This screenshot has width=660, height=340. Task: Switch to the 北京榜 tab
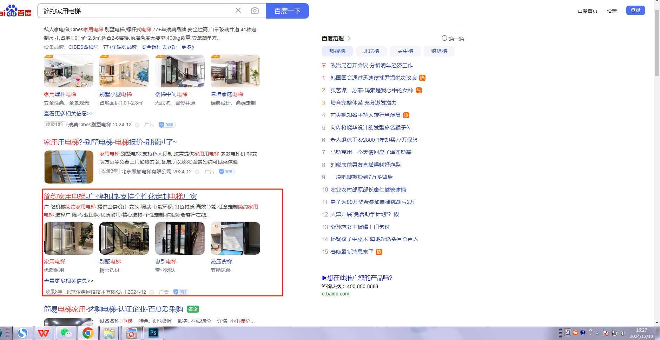click(x=371, y=51)
